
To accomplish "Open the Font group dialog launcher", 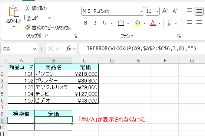I will pos(179,36).
